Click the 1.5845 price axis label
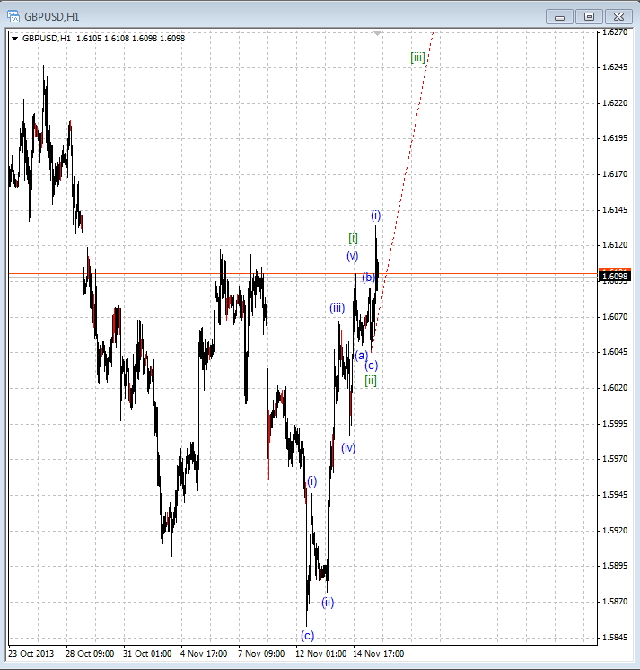The image size is (640, 670). [x=615, y=637]
